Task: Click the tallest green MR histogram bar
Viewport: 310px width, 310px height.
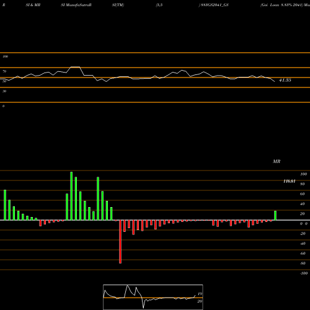Action: pyautogui.click(x=71, y=196)
